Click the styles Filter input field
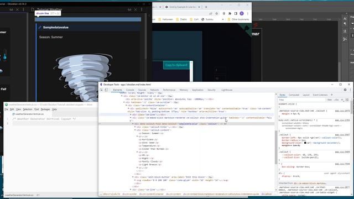The image size is (354, 199). (x=302, y=99)
